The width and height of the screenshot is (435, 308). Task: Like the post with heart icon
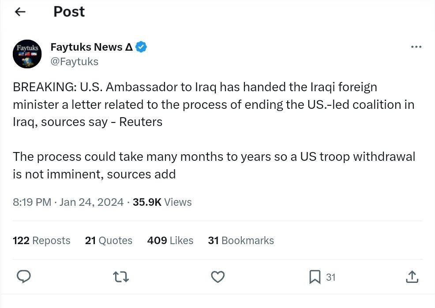pyautogui.click(x=217, y=277)
